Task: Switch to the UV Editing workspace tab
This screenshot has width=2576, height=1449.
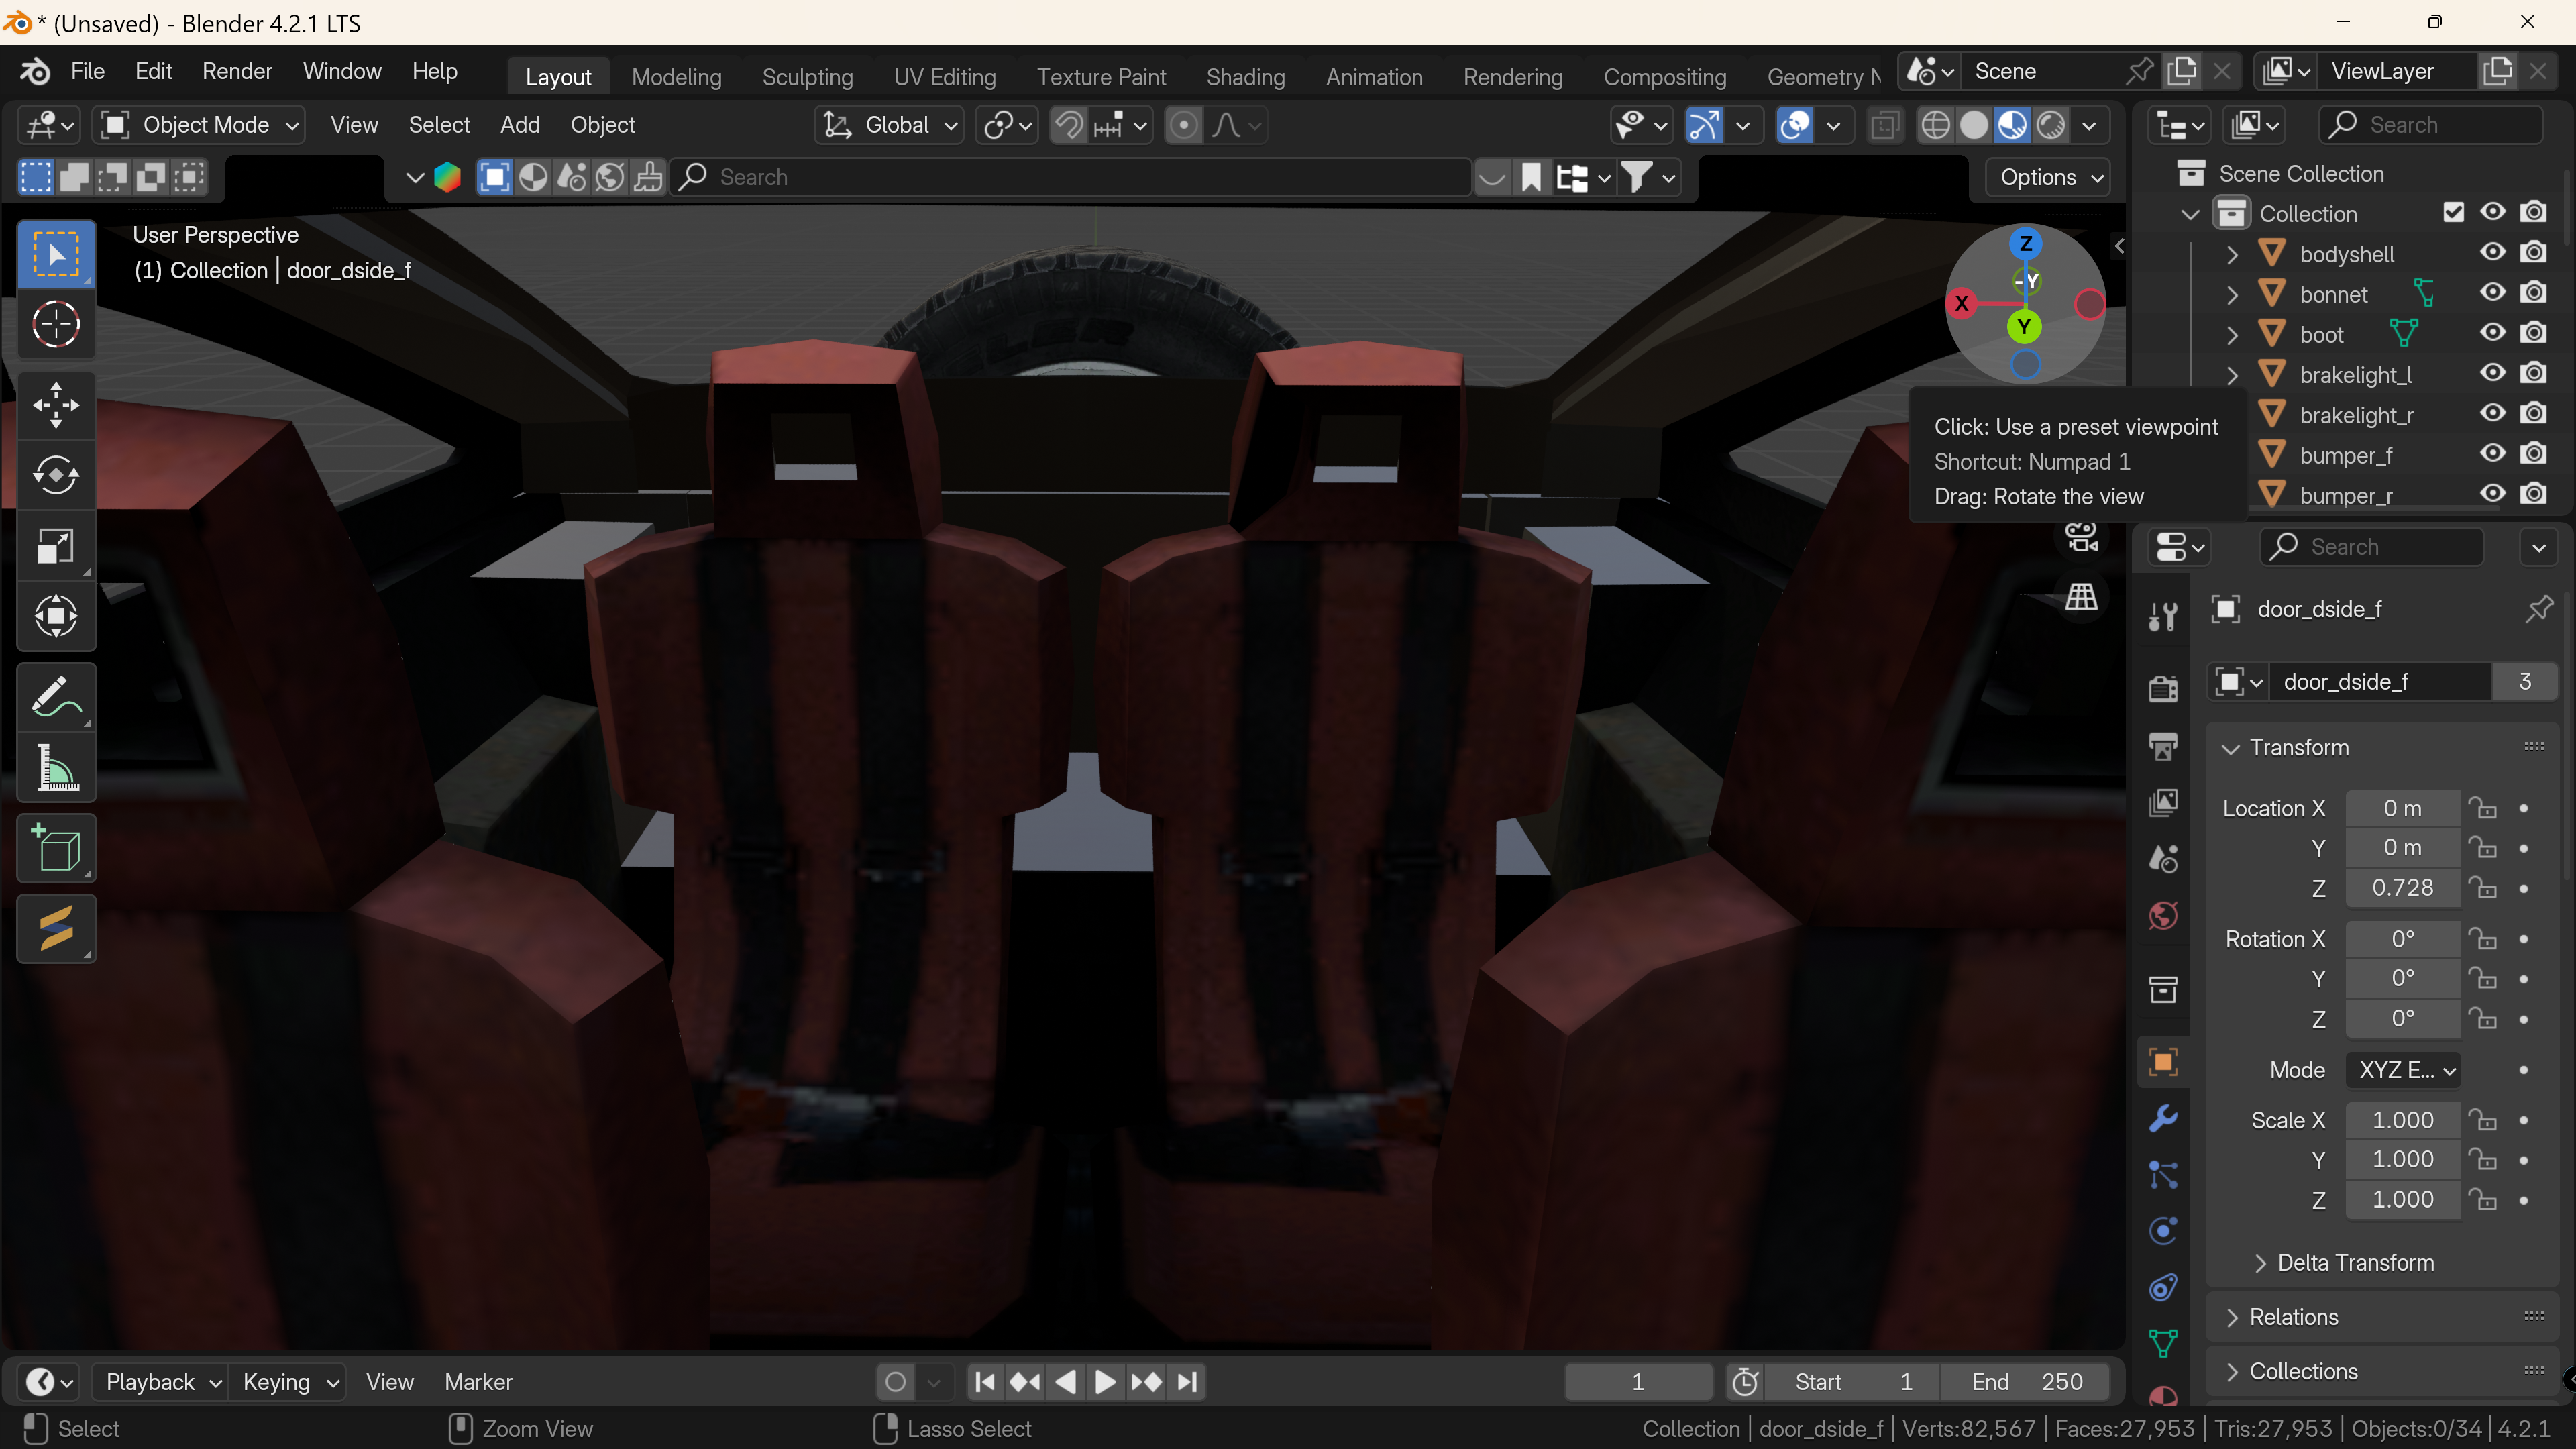Action: click(x=944, y=77)
